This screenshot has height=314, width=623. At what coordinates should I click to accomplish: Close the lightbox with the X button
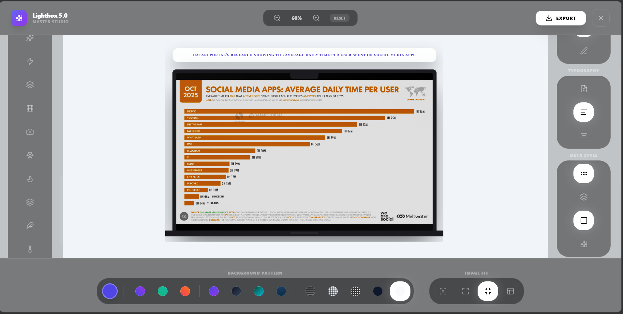point(601,18)
